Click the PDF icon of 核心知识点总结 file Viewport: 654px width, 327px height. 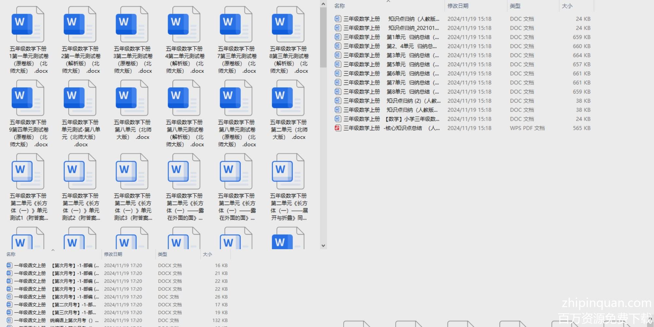coord(338,128)
